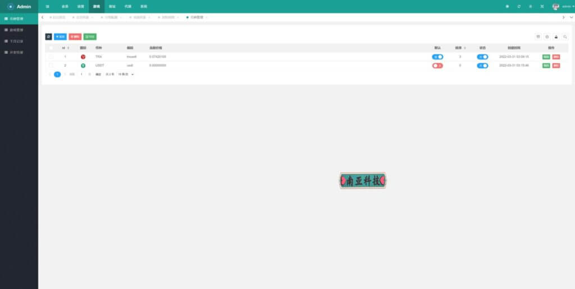Click the active highlighted top navigation tab
Screen dimensions: 575x289
tap(97, 7)
